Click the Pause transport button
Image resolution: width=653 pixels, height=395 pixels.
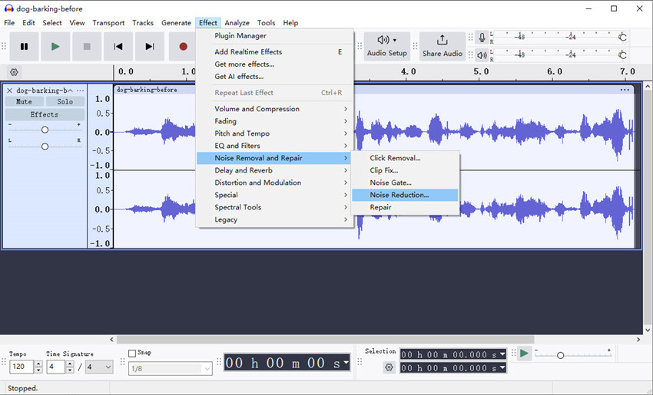[24, 47]
